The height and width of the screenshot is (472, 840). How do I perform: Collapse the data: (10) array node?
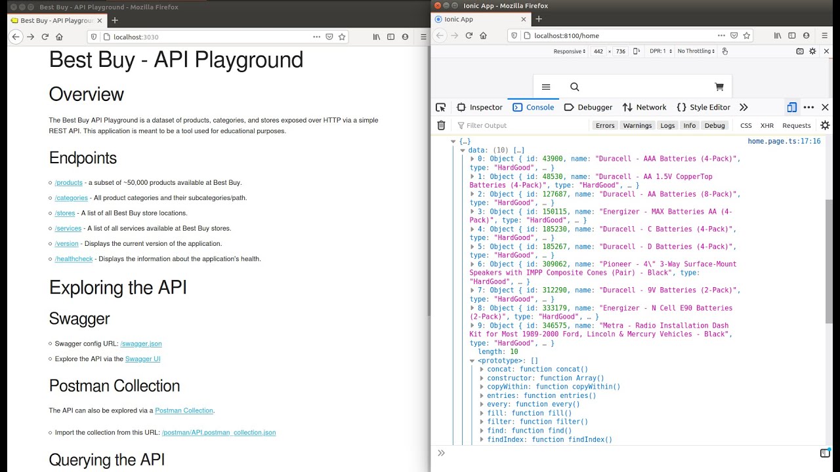[463, 150]
